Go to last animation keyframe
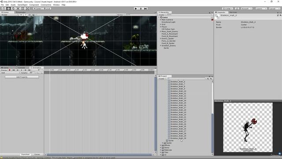 point(30,70)
